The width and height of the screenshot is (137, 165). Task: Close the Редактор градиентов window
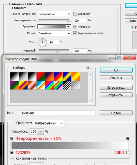pyautogui.click(x=129, y=58)
